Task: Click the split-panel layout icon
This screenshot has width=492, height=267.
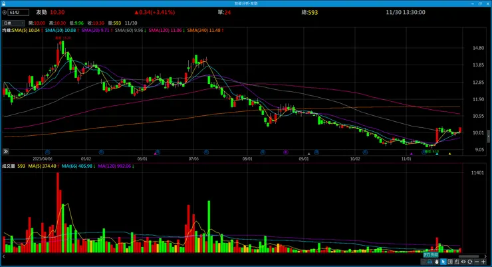Action: tap(450, 262)
